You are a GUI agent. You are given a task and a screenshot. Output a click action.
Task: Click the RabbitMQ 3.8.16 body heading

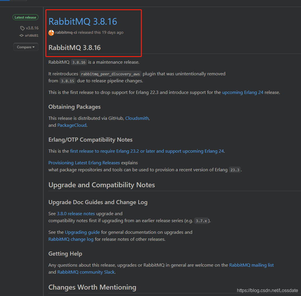tap(75, 48)
